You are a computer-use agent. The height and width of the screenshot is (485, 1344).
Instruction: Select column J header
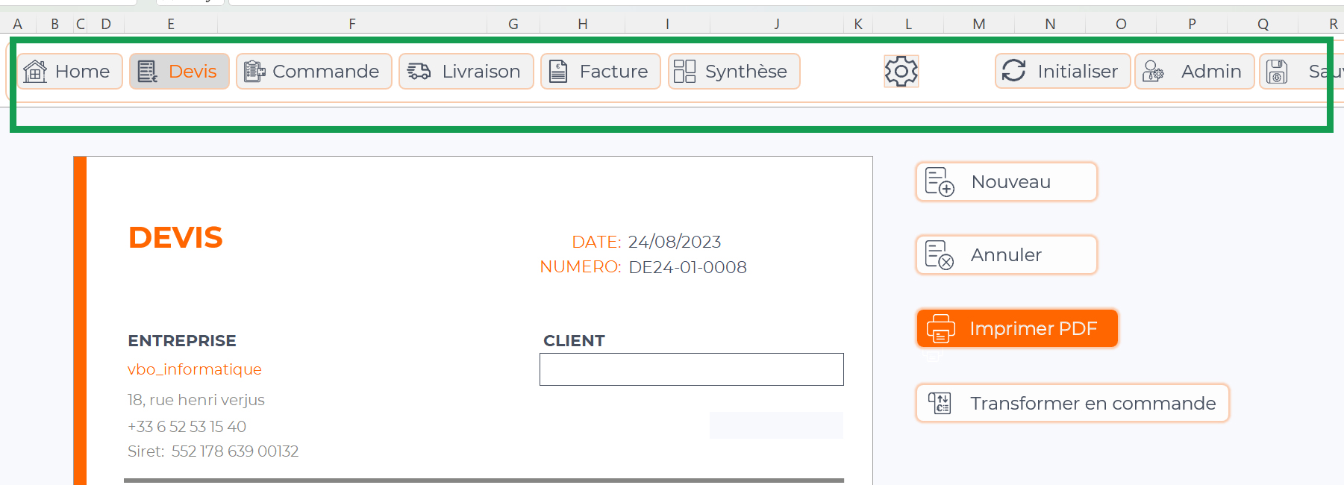pyautogui.click(x=776, y=24)
